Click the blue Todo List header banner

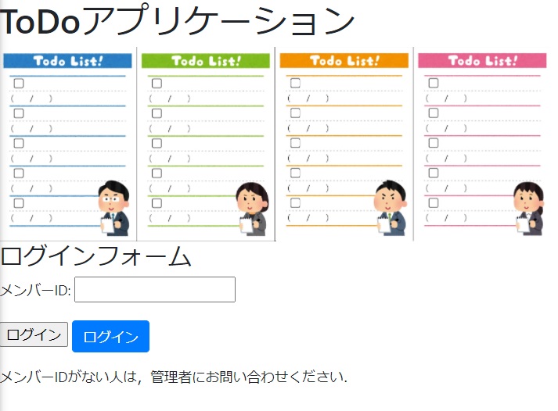pos(69,61)
